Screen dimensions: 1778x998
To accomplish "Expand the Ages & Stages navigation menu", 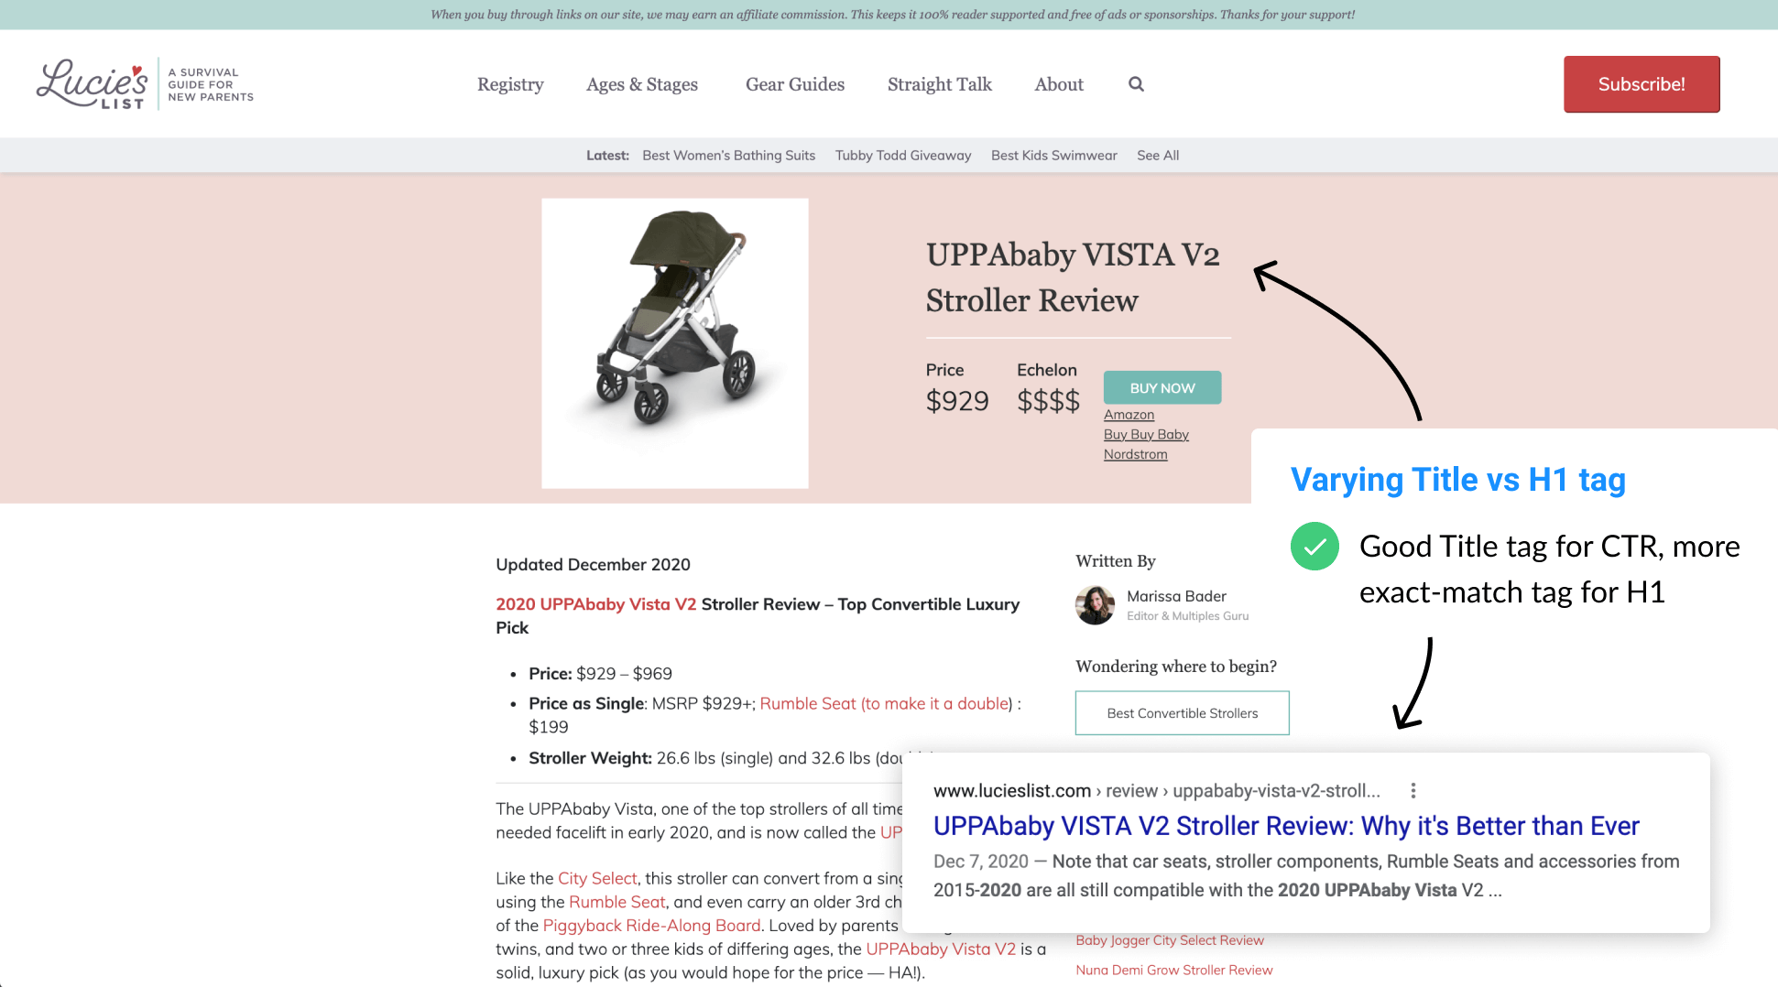I will [641, 83].
